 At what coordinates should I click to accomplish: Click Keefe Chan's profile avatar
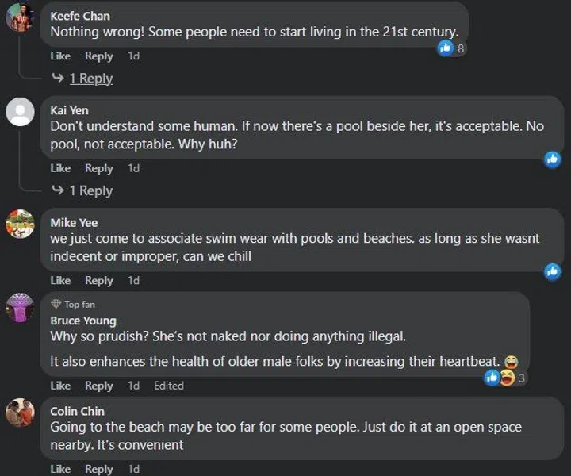pos(20,17)
